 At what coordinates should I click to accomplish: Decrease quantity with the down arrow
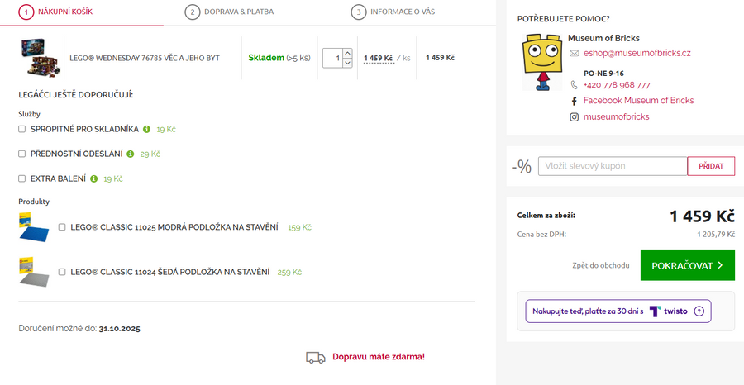click(347, 63)
